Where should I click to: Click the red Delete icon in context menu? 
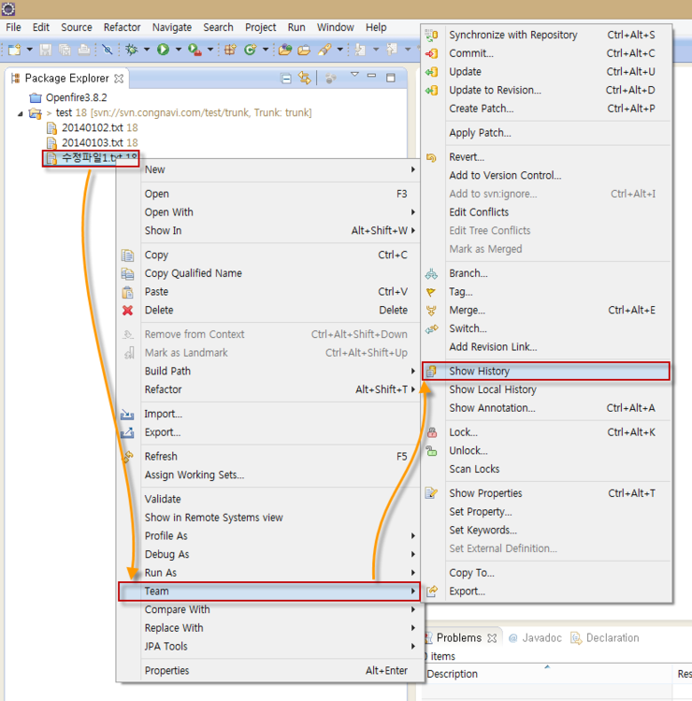click(x=128, y=311)
